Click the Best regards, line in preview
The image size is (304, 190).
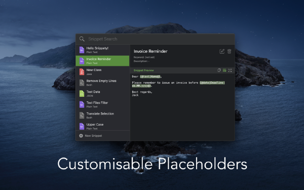(x=142, y=92)
